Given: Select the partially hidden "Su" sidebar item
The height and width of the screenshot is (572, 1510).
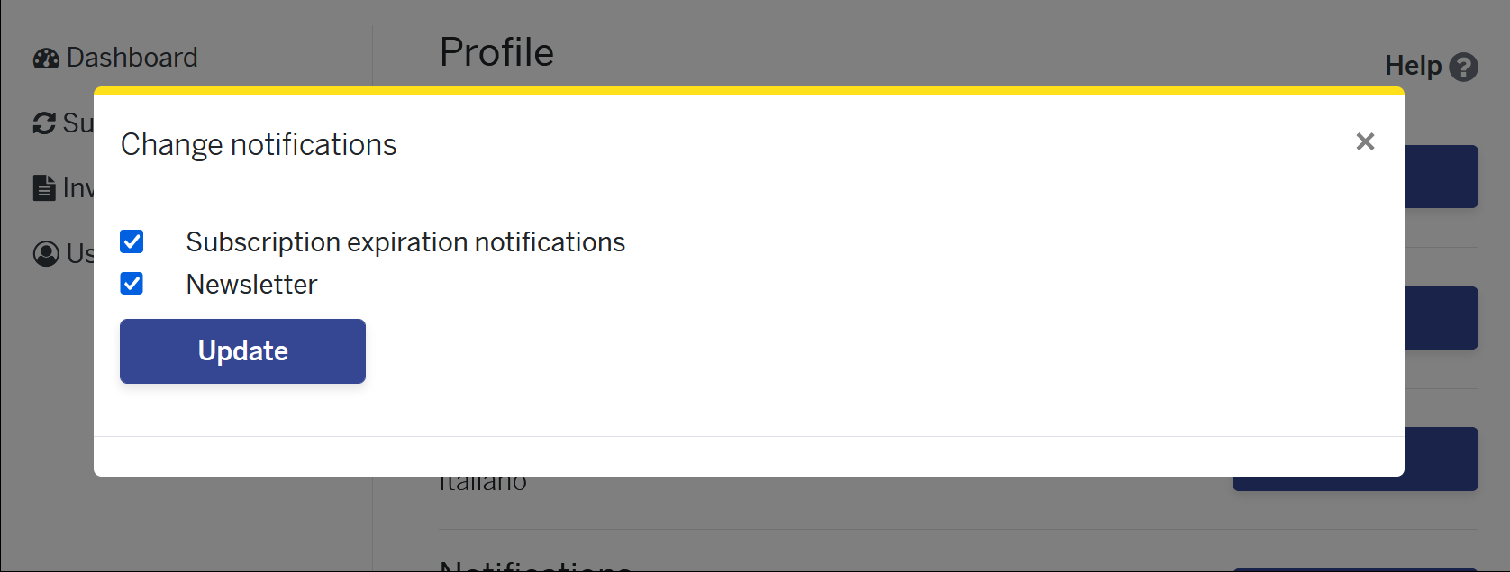Looking at the screenshot, I should (77, 123).
